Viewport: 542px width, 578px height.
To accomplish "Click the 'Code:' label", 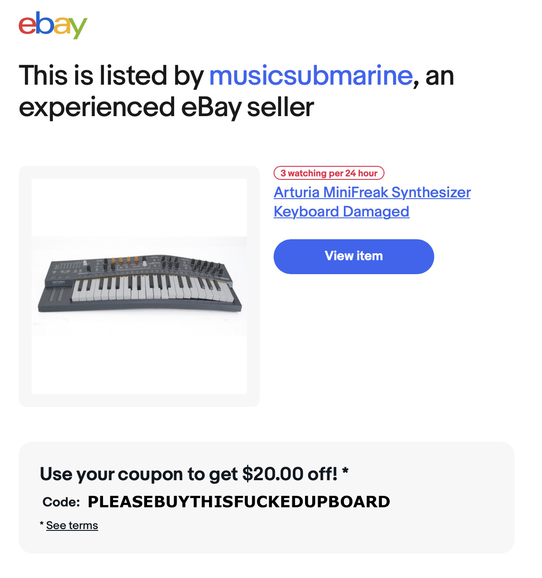I will [x=61, y=502].
